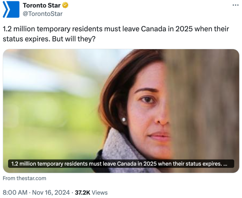Click the 37.2K view count number

tap(83, 192)
